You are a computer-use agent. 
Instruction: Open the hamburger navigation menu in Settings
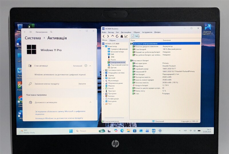[31, 32]
